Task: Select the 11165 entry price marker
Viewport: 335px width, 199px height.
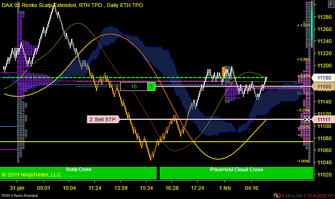Action: [x=323, y=87]
